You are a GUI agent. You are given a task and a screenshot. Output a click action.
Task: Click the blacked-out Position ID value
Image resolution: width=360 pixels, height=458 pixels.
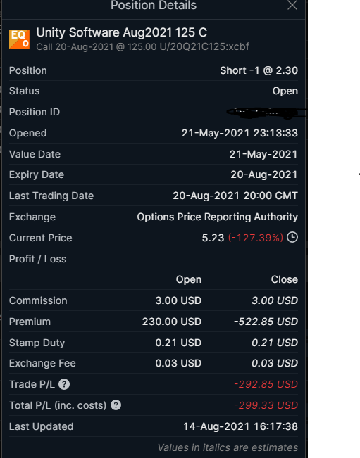tap(266, 113)
